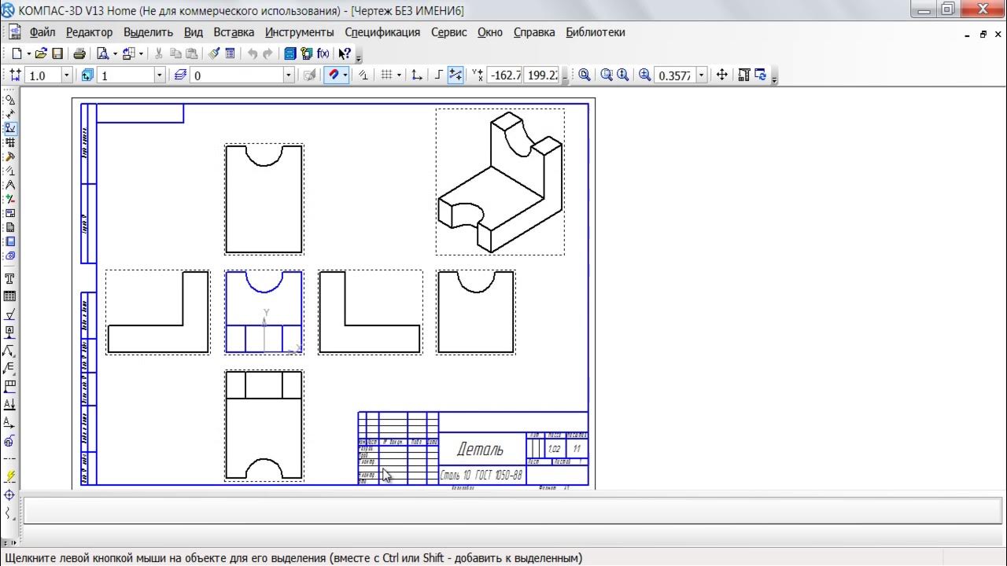Click the view state icon near 1 field
Image resolution: width=1007 pixels, height=566 pixels.
pos(87,75)
